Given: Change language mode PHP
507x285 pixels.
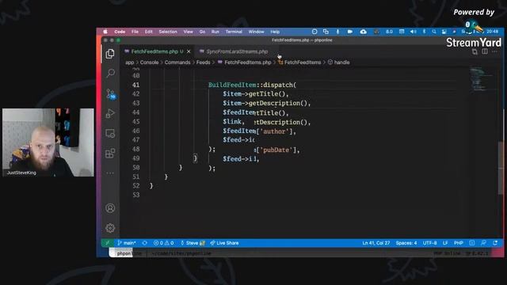Looking at the screenshot, I should (459, 243).
